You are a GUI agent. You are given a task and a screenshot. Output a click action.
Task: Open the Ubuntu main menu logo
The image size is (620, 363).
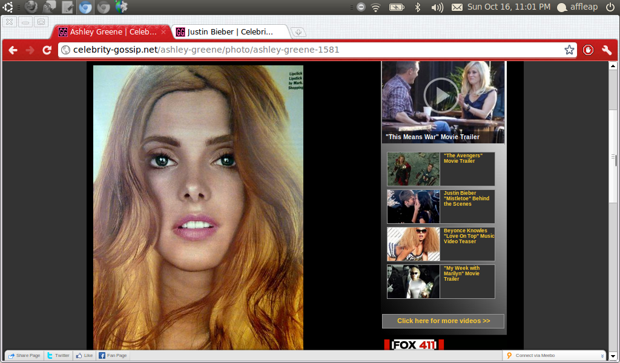click(x=7, y=7)
